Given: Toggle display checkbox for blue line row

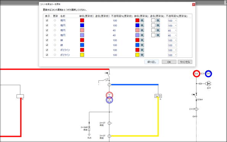Looking at the screenshot, I should 47,45.
